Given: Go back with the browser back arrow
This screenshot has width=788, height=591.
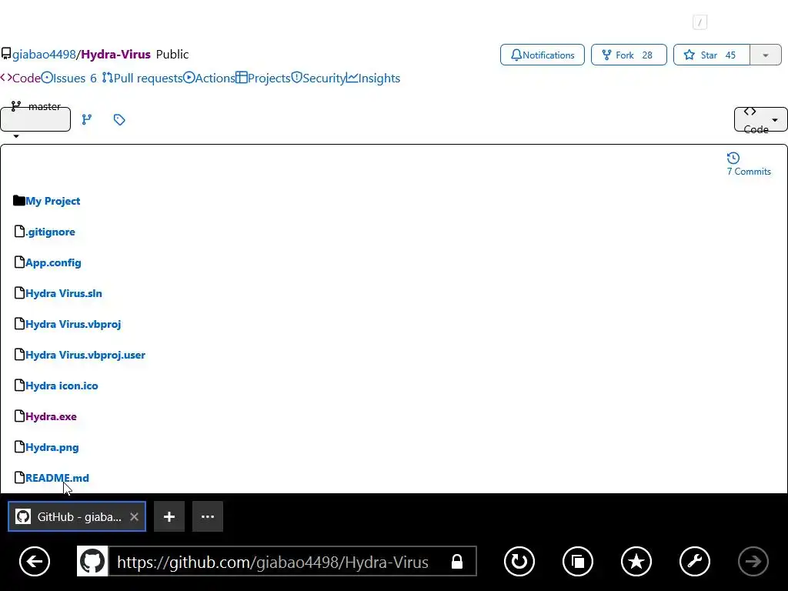Looking at the screenshot, I should [35, 561].
